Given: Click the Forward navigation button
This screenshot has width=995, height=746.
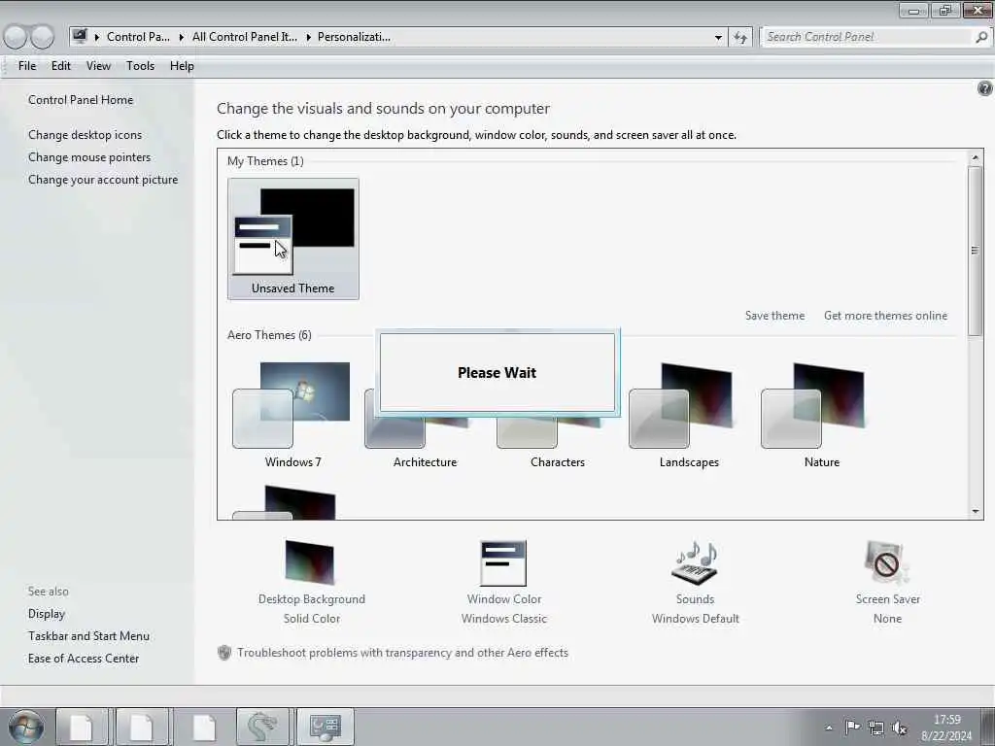Looking at the screenshot, I should (43, 38).
